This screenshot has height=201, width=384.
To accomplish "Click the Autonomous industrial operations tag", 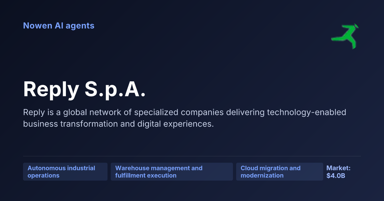I will (65, 172).
